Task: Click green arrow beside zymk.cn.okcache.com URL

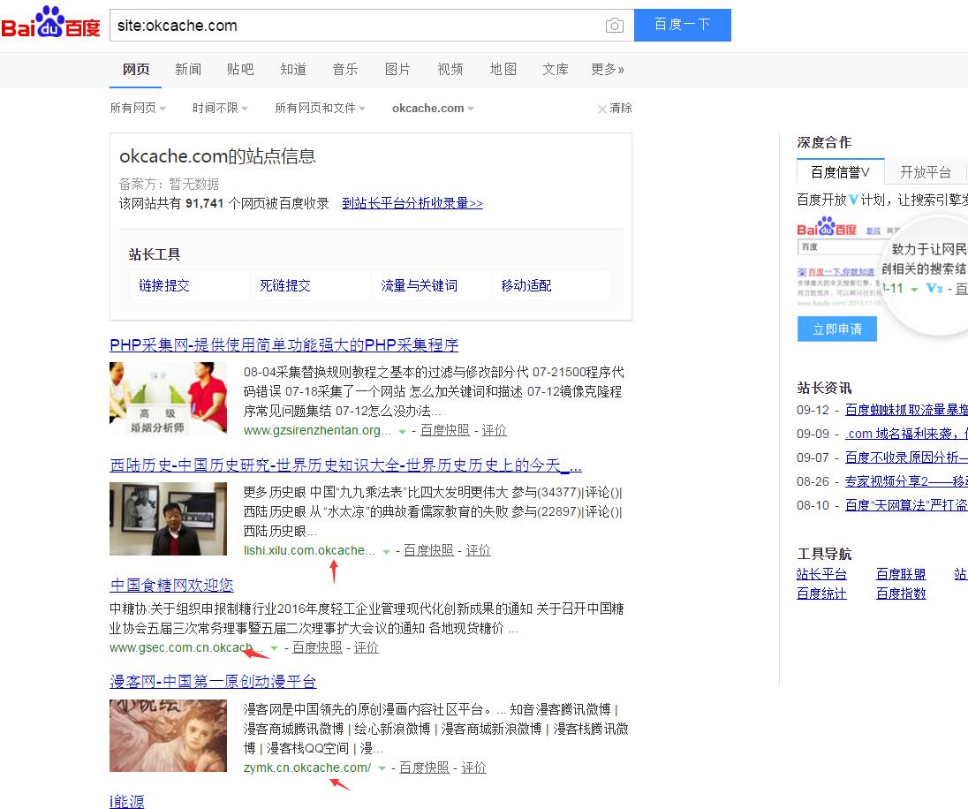Action: [382, 768]
